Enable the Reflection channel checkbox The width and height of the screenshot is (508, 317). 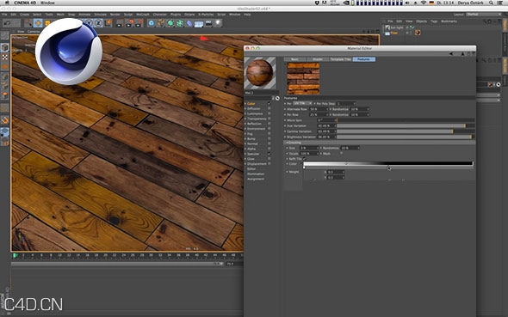coord(269,124)
